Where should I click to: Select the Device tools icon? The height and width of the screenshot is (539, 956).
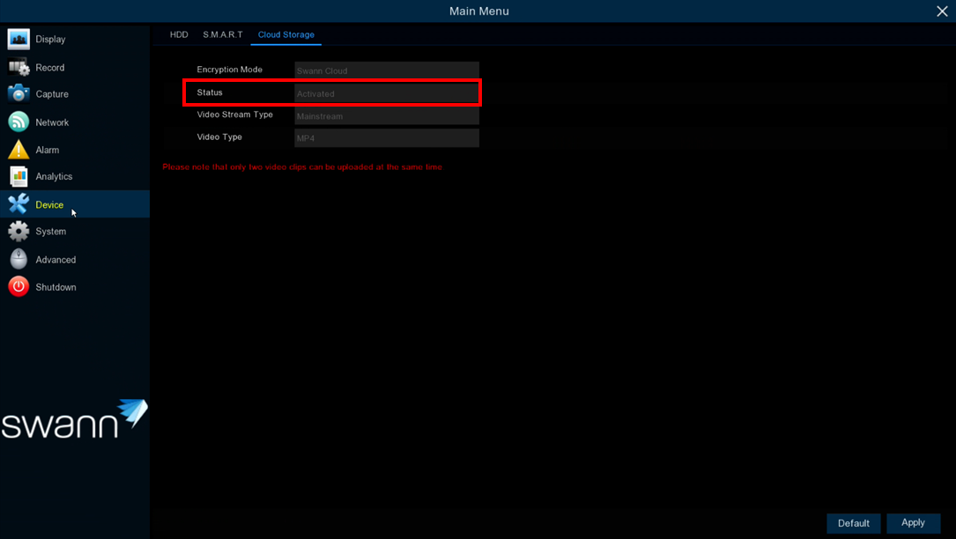click(19, 204)
